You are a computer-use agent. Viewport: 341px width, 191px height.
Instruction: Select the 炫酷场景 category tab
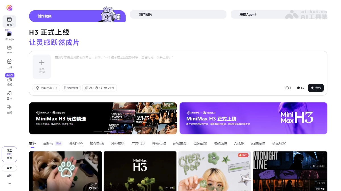coord(221,143)
